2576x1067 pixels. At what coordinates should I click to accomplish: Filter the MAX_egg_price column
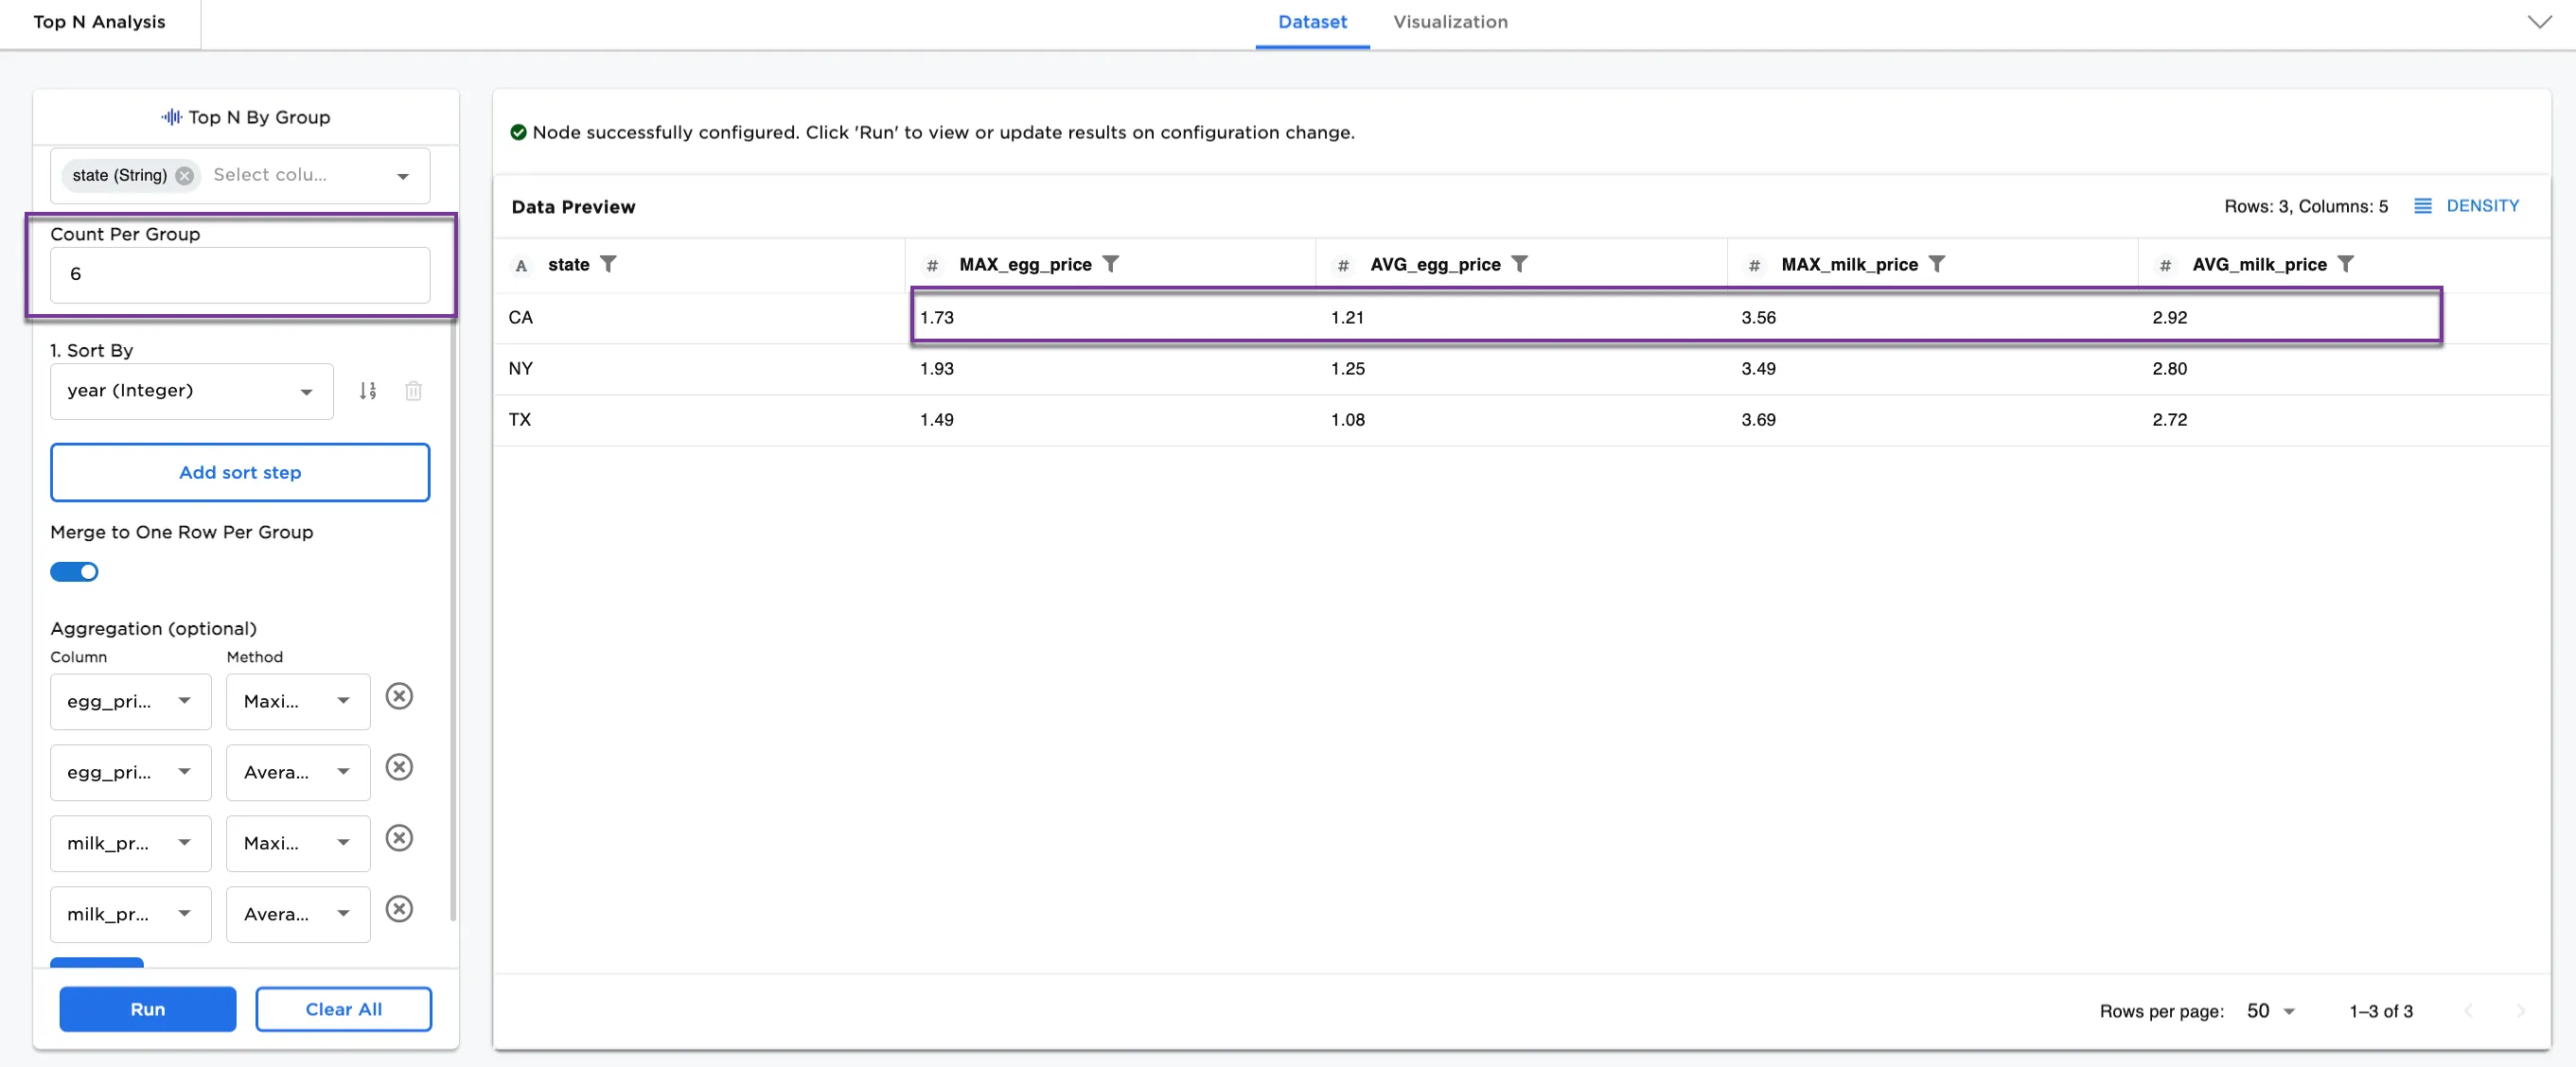[1110, 264]
